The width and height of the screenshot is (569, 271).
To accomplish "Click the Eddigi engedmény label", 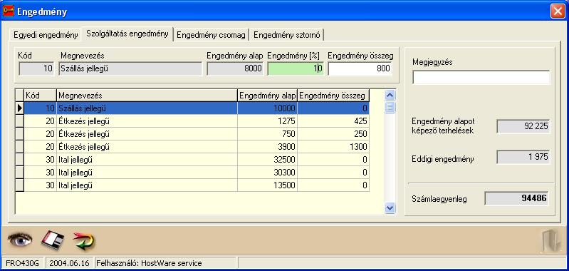I will pyautogui.click(x=443, y=159).
